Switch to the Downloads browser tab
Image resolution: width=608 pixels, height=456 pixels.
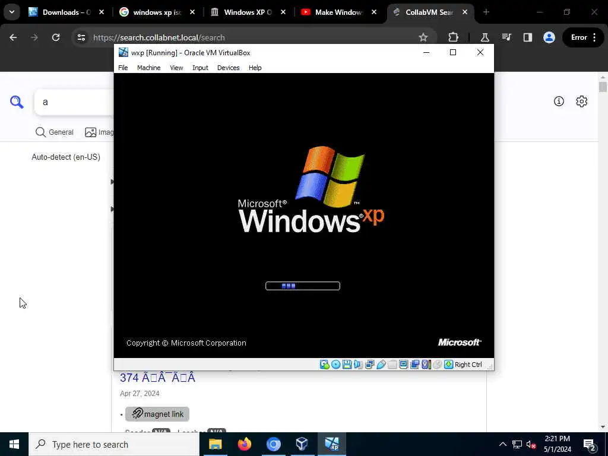click(x=66, y=12)
